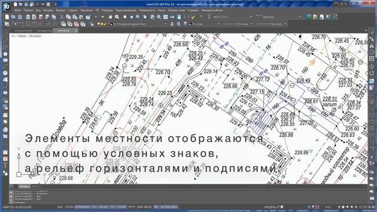Open the Вид menu
This screenshot has width=377, height=212.
pyautogui.click(x=38, y=11)
